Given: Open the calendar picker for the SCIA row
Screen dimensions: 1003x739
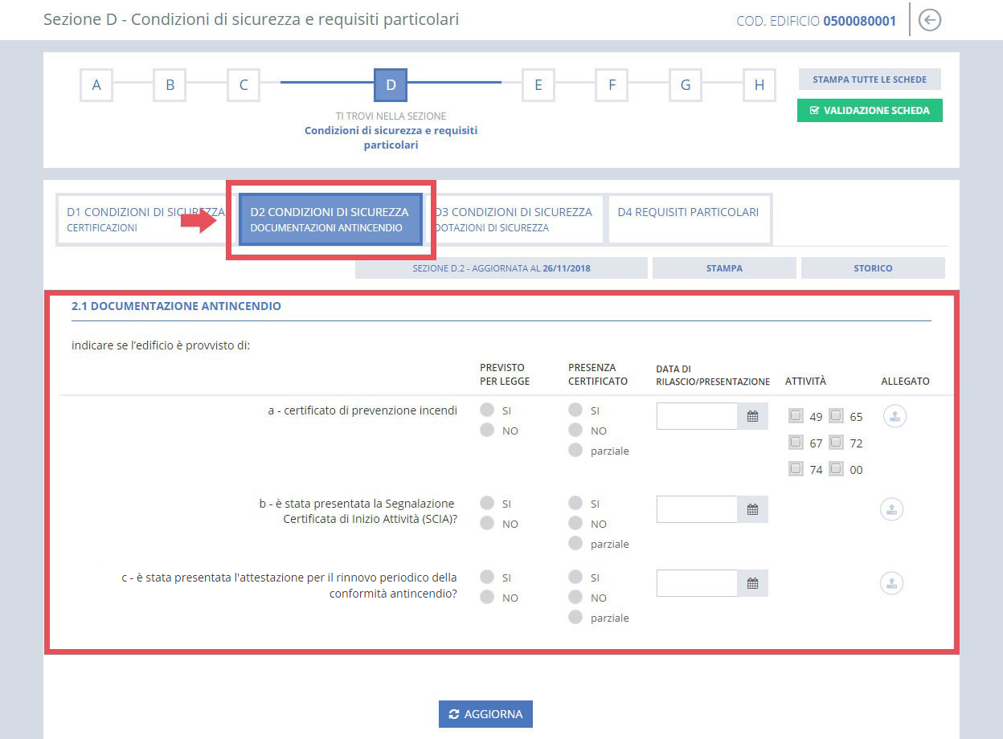Looking at the screenshot, I should tap(752, 508).
